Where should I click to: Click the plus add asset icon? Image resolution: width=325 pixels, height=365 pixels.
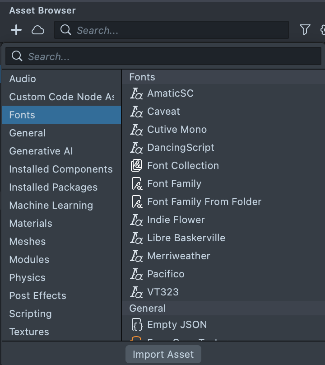16,30
